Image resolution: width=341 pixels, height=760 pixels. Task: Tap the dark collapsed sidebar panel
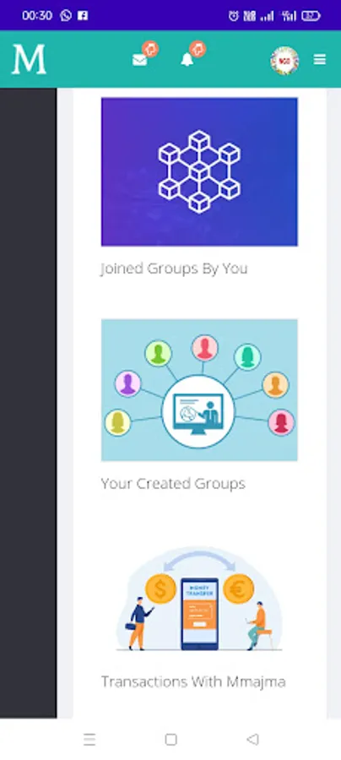click(x=28, y=403)
